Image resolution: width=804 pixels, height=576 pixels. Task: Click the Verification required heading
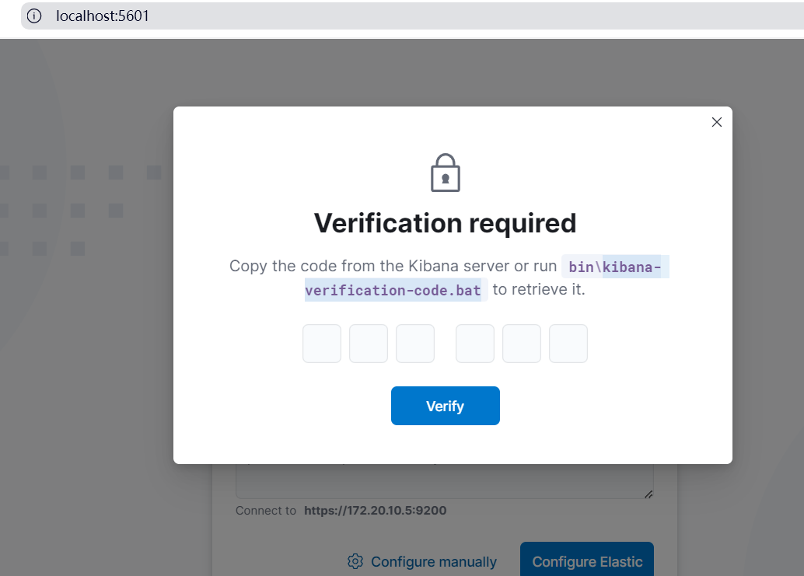pyautogui.click(x=445, y=223)
